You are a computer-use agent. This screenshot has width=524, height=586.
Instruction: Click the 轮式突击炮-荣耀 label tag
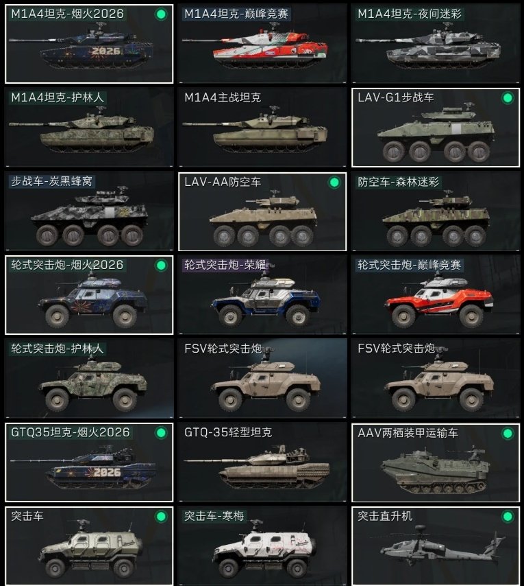pyautogui.click(x=225, y=265)
